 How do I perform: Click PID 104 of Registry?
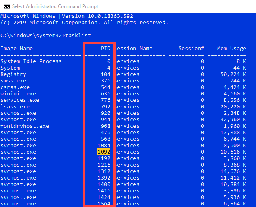(106, 74)
